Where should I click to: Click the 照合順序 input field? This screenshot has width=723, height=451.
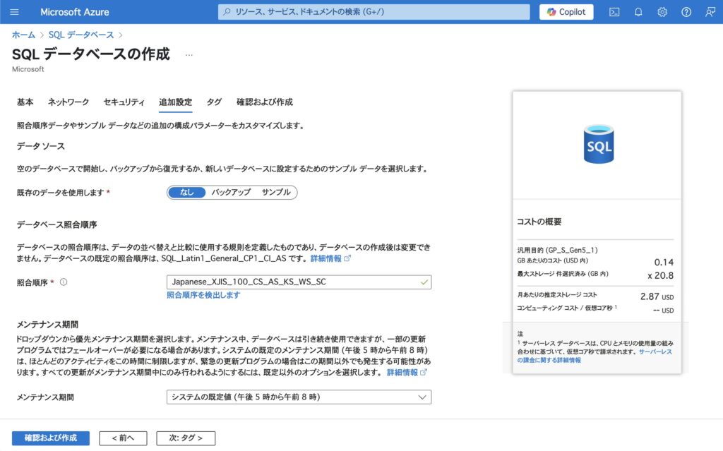coord(299,282)
